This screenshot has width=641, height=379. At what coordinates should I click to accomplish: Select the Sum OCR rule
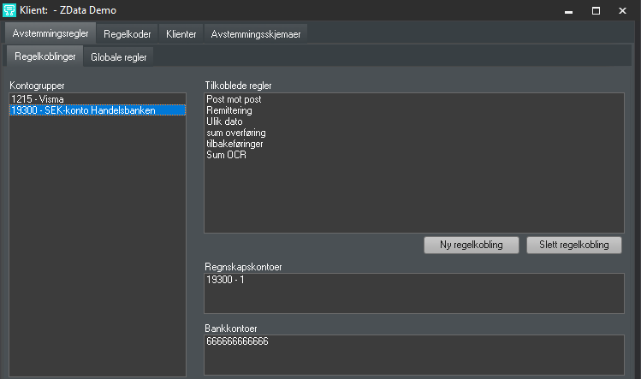tap(227, 155)
